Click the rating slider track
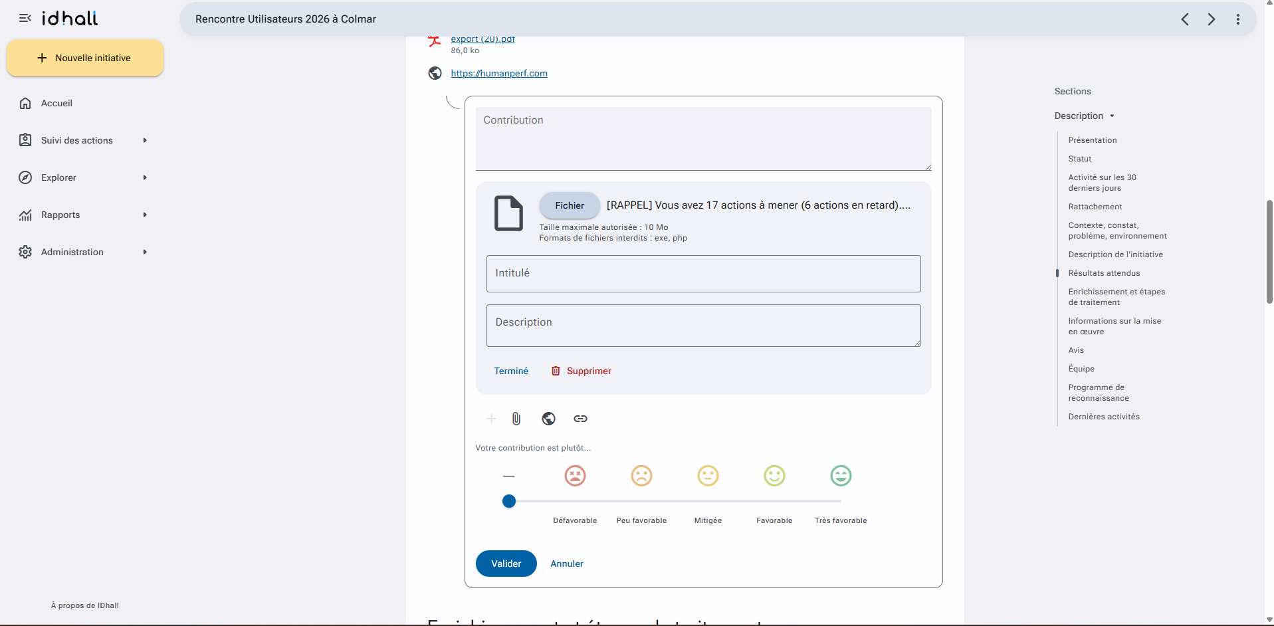This screenshot has height=626, width=1274. point(675,501)
